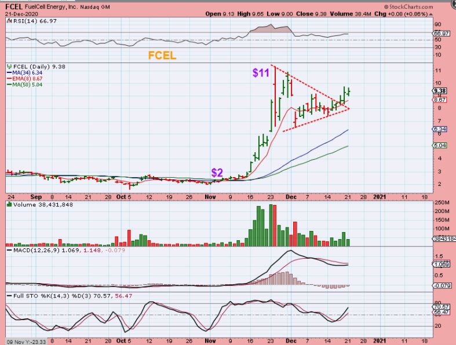Click the Low 9.00 value in header
The height and width of the screenshot is (345, 456).
(x=280, y=14)
